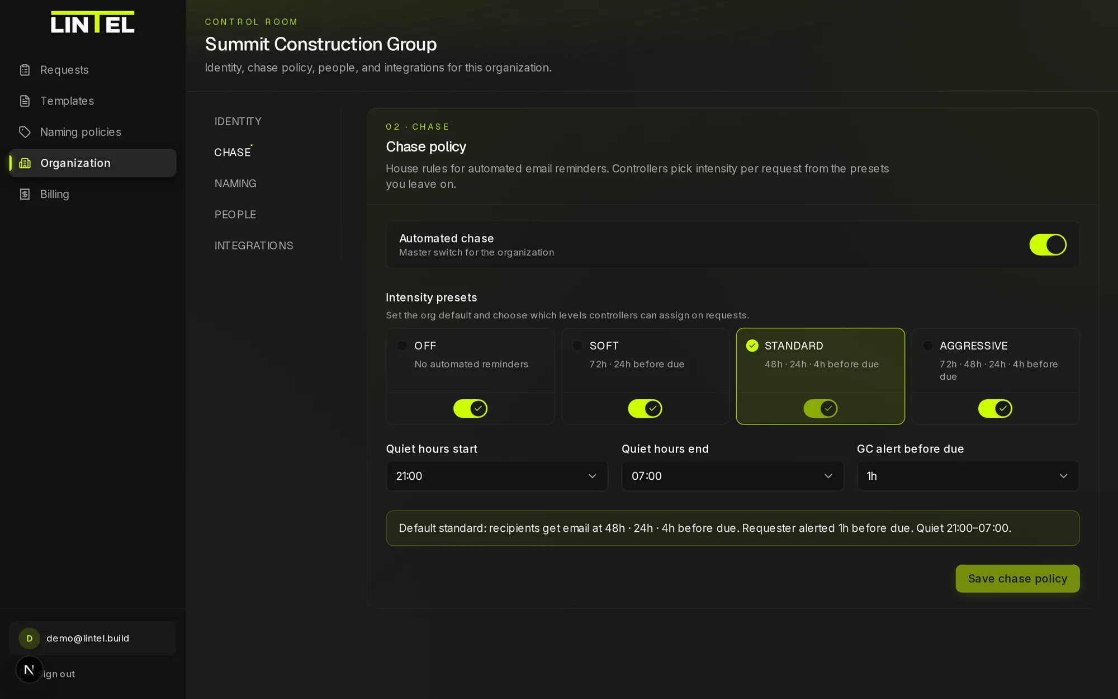Click the Sign out link

[58, 674]
